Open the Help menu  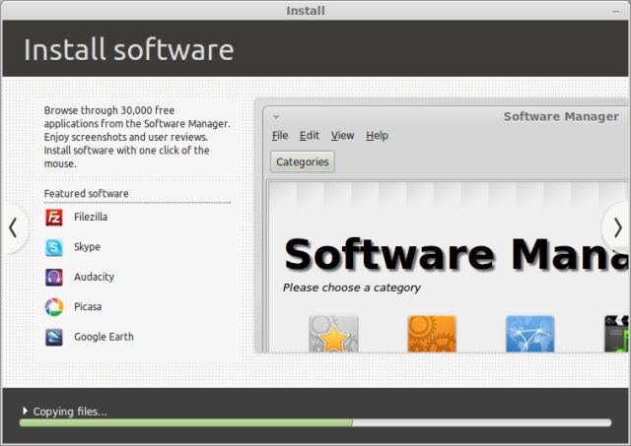click(x=377, y=136)
